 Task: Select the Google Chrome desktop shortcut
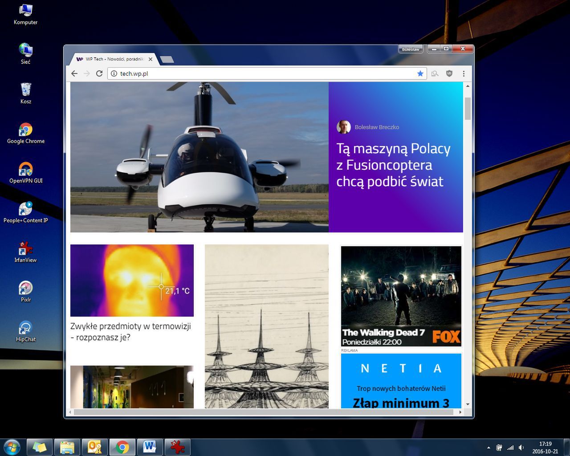point(25,133)
